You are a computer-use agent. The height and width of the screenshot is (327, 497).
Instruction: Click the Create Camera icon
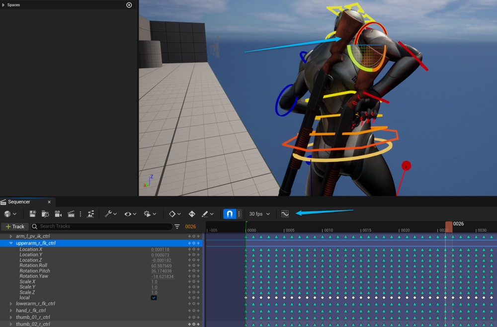coord(58,214)
